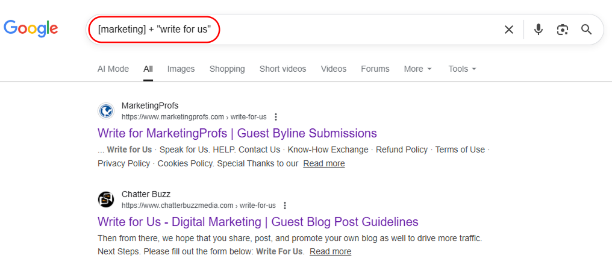Expand the More dropdown
The image size is (612, 267).
(418, 69)
